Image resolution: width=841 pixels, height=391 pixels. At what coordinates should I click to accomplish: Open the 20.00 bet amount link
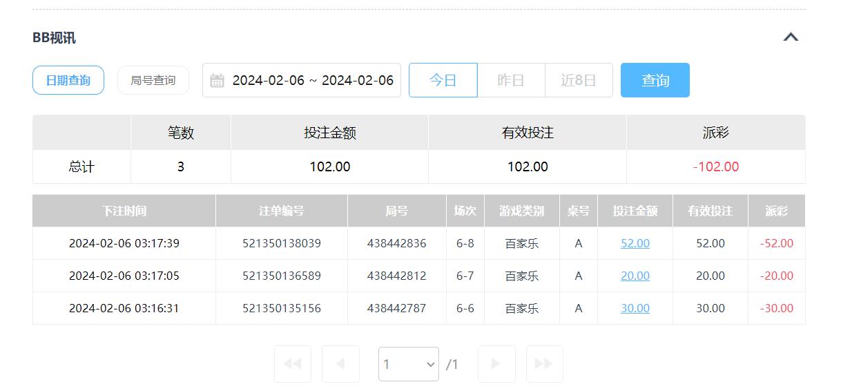click(x=635, y=276)
